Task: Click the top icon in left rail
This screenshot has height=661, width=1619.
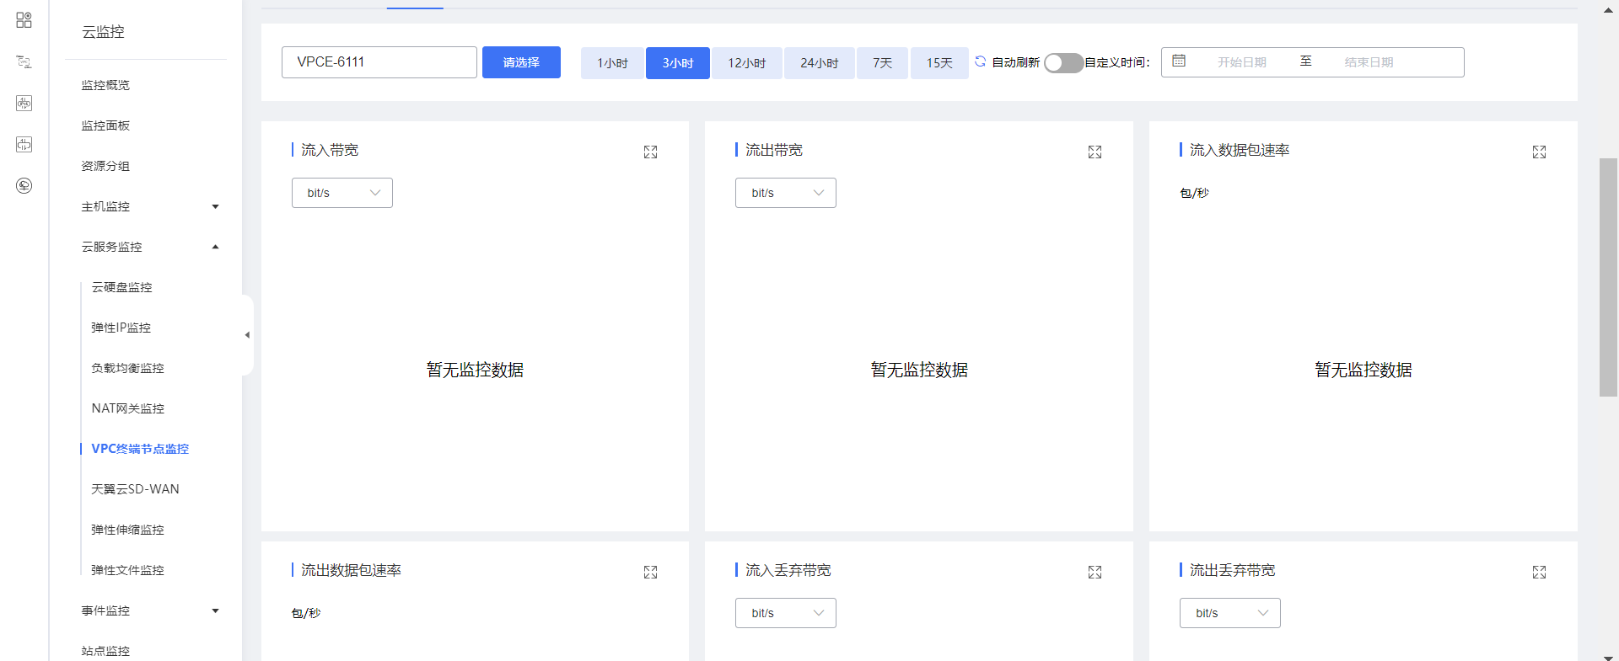Action: coord(24,20)
